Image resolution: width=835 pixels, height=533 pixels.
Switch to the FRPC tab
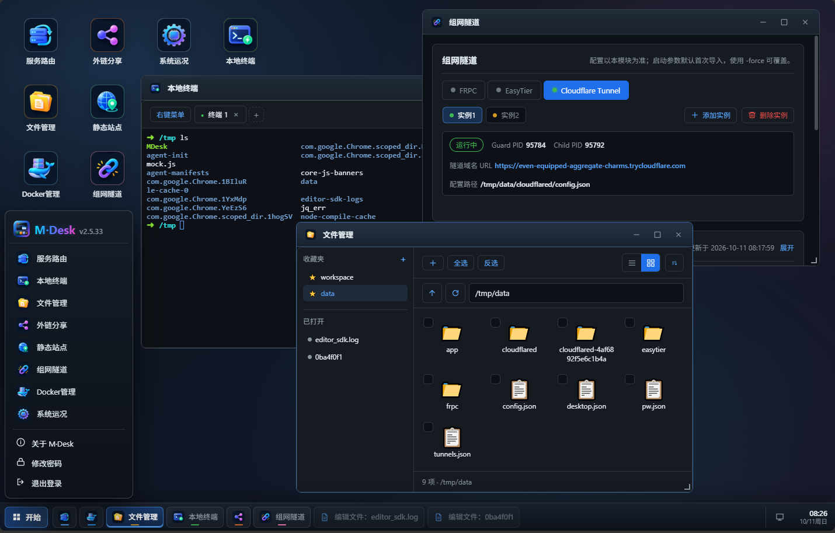(463, 90)
